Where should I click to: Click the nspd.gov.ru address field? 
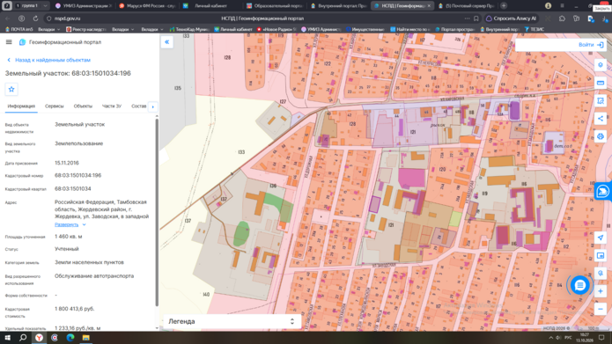click(x=68, y=18)
